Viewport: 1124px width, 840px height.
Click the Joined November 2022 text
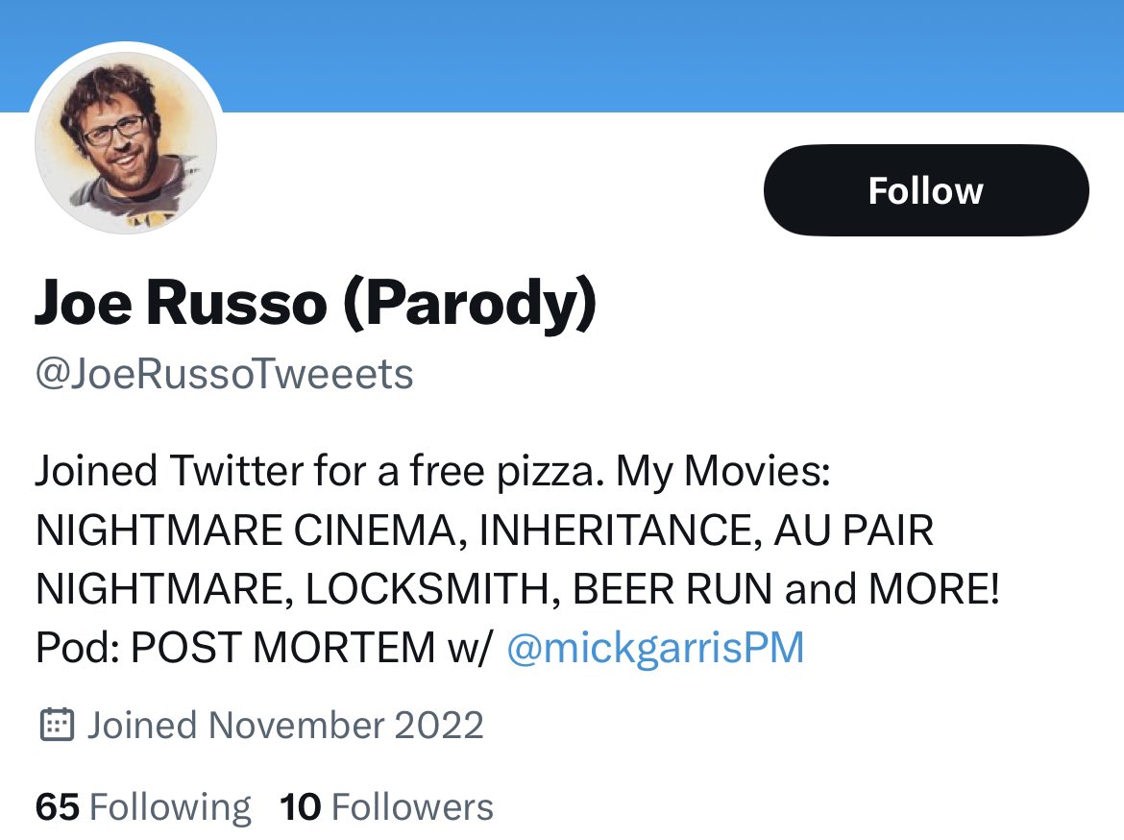(x=286, y=725)
